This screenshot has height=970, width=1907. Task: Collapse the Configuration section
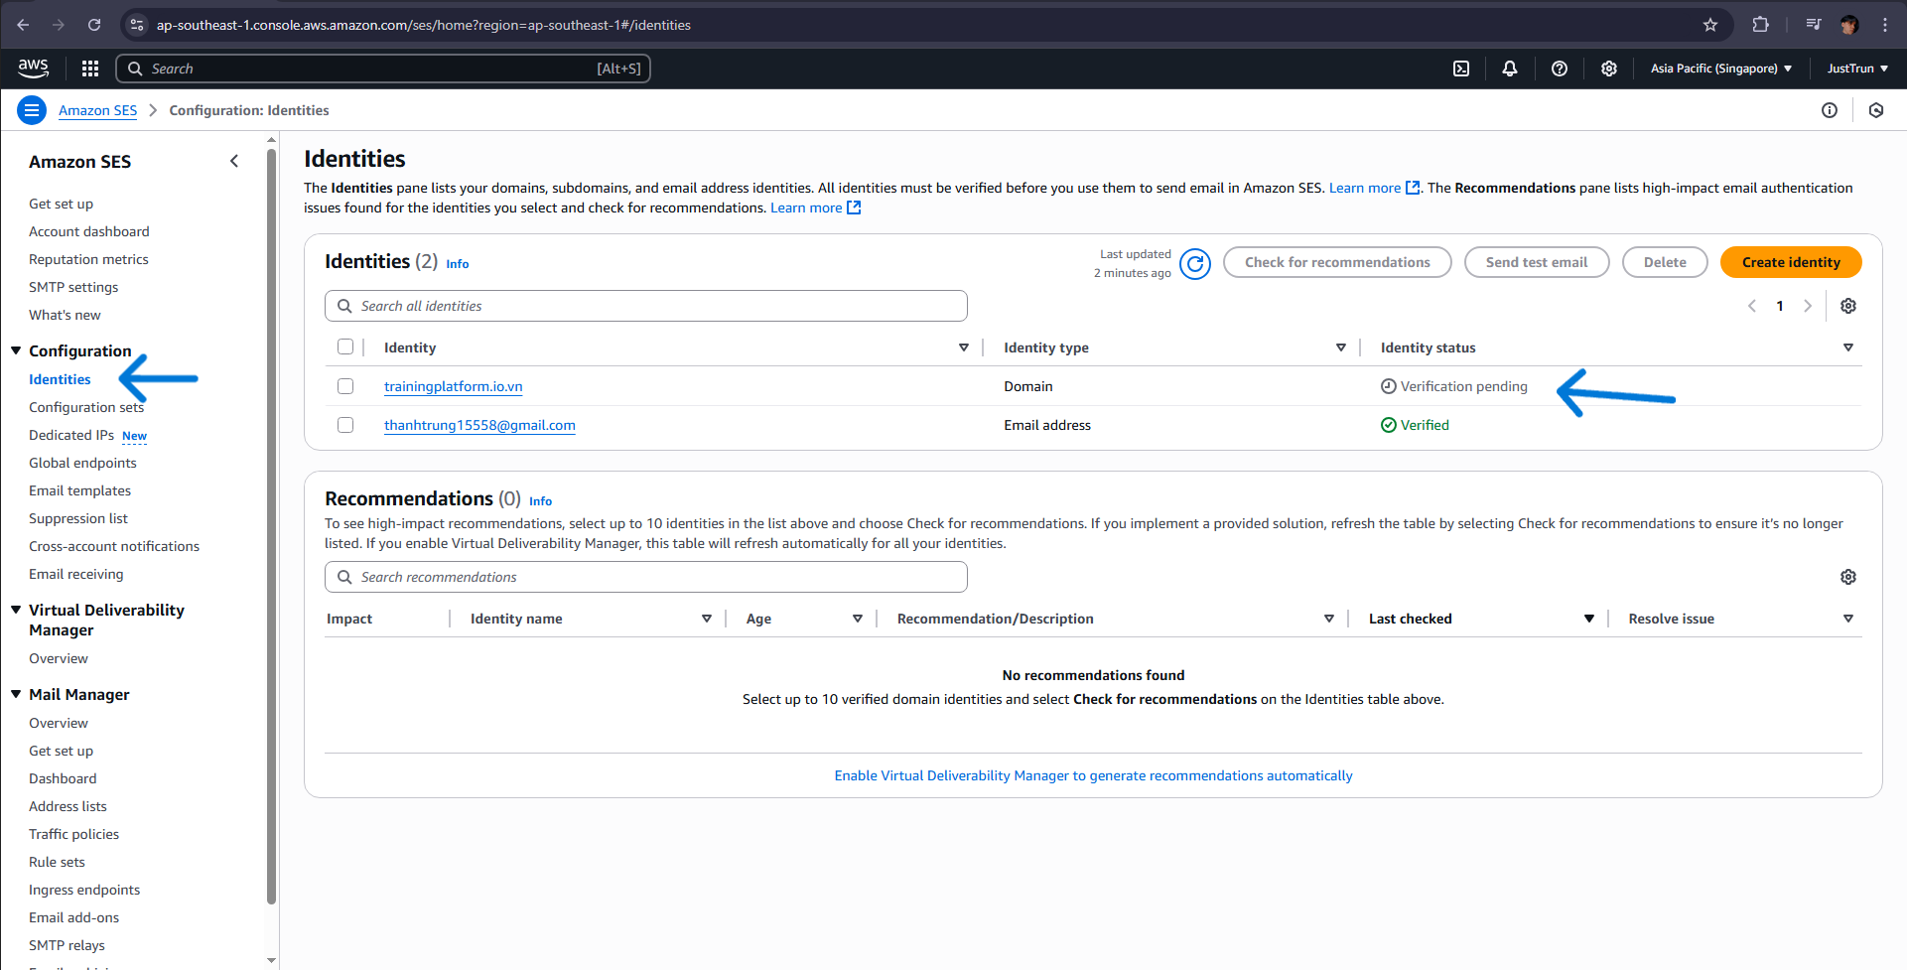[16, 350]
